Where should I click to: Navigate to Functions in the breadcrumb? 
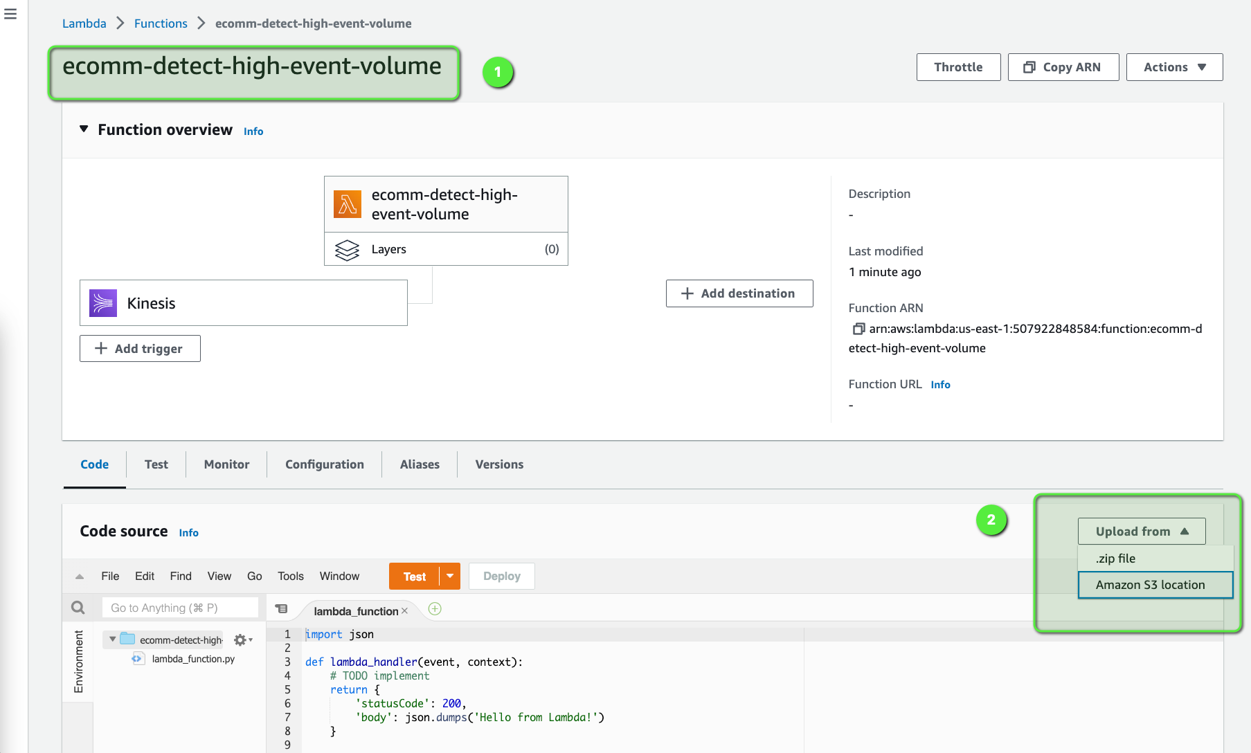[161, 24]
